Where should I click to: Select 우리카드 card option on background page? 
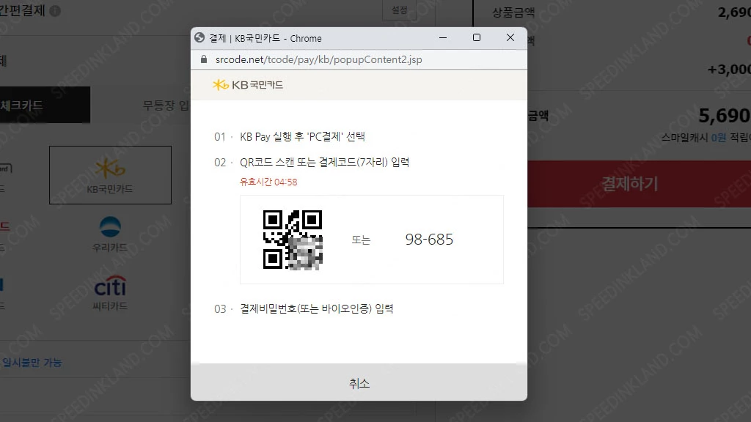click(110, 234)
